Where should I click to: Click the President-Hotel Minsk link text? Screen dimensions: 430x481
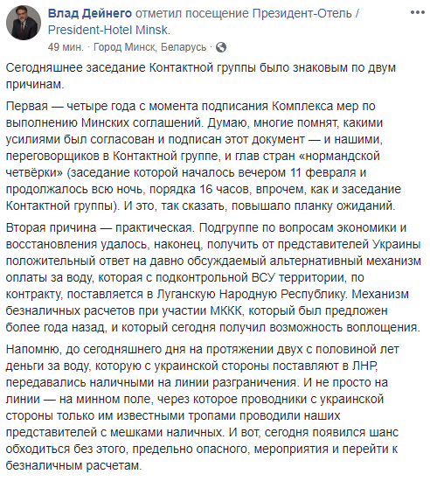tap(108, 30)
